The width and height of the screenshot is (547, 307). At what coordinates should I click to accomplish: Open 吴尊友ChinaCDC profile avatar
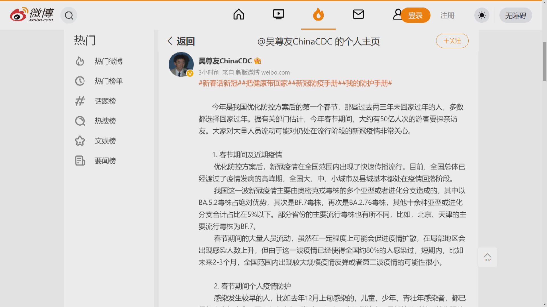[181, 65]
